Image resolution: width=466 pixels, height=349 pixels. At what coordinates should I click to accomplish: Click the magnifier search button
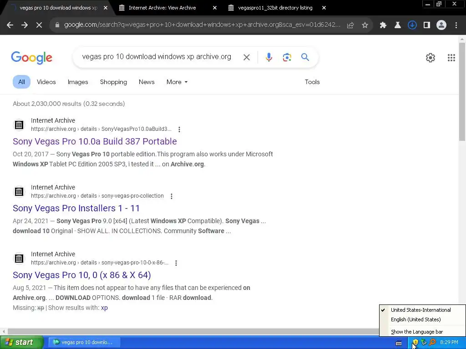[305, 57]
